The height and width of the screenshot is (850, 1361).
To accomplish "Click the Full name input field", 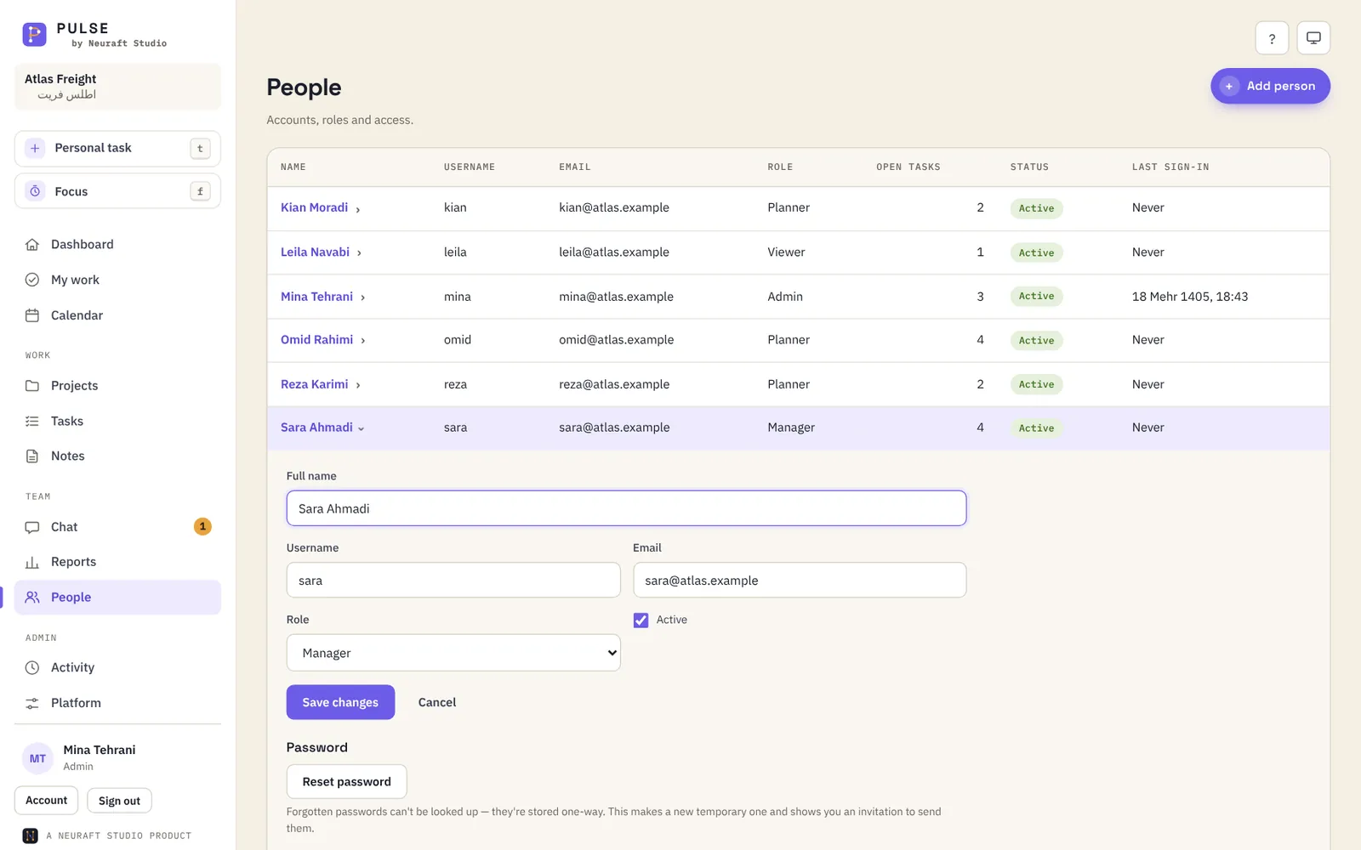I will click(626, 508).
